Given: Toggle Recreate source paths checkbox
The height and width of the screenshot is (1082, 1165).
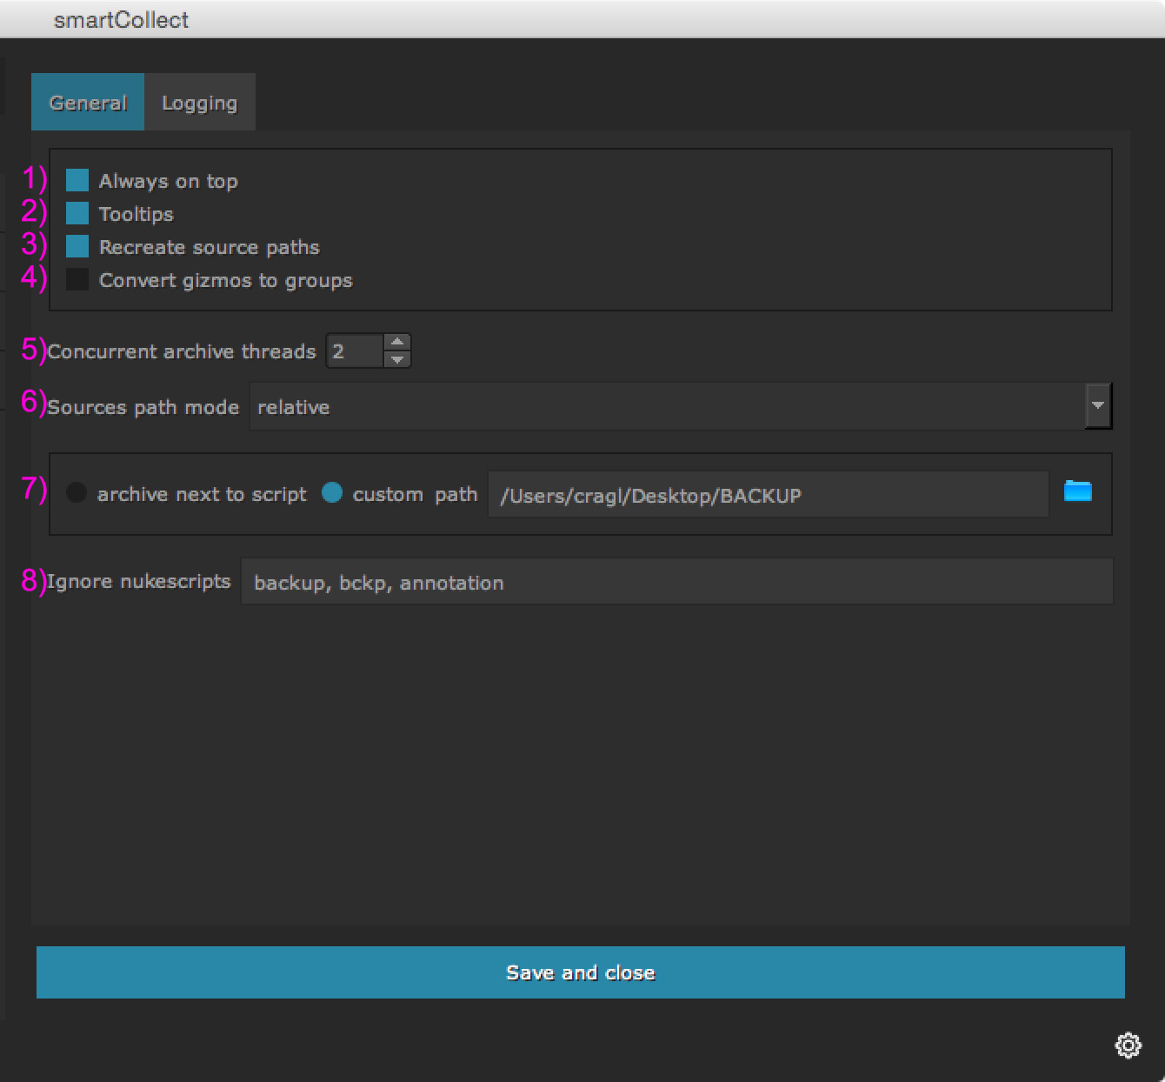Looking at the screenshot, I should [77, 247].
